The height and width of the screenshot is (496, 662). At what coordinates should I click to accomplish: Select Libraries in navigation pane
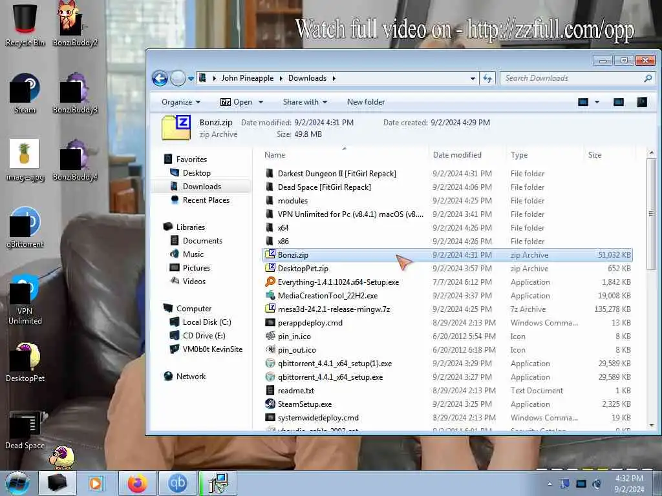click(x=191, y=227)
